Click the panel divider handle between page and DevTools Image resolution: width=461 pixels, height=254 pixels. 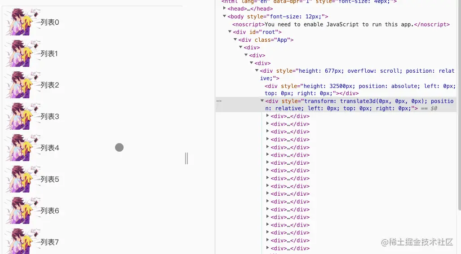[x=186, y=158]
